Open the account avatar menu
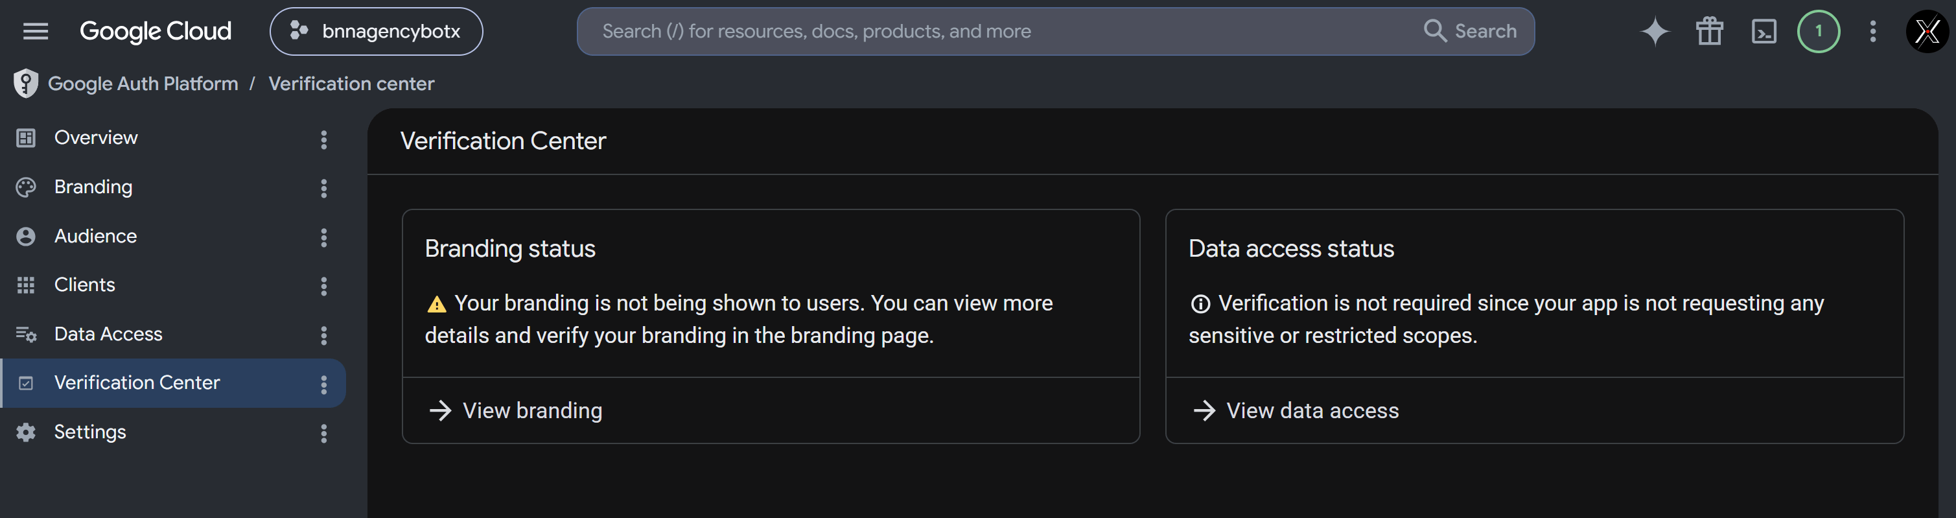Screen dimensions: 1956x518 (1927, 31)
